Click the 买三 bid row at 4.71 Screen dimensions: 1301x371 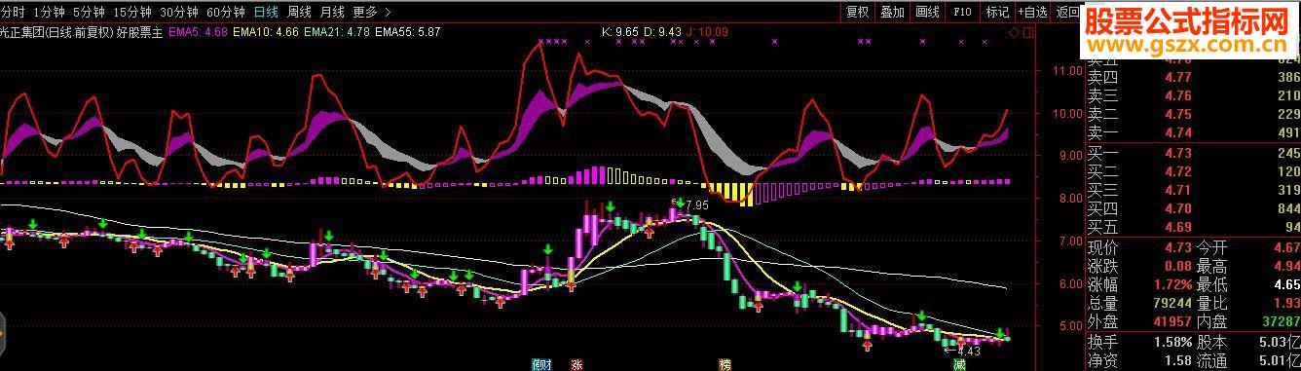click(x=1193, y=189)
